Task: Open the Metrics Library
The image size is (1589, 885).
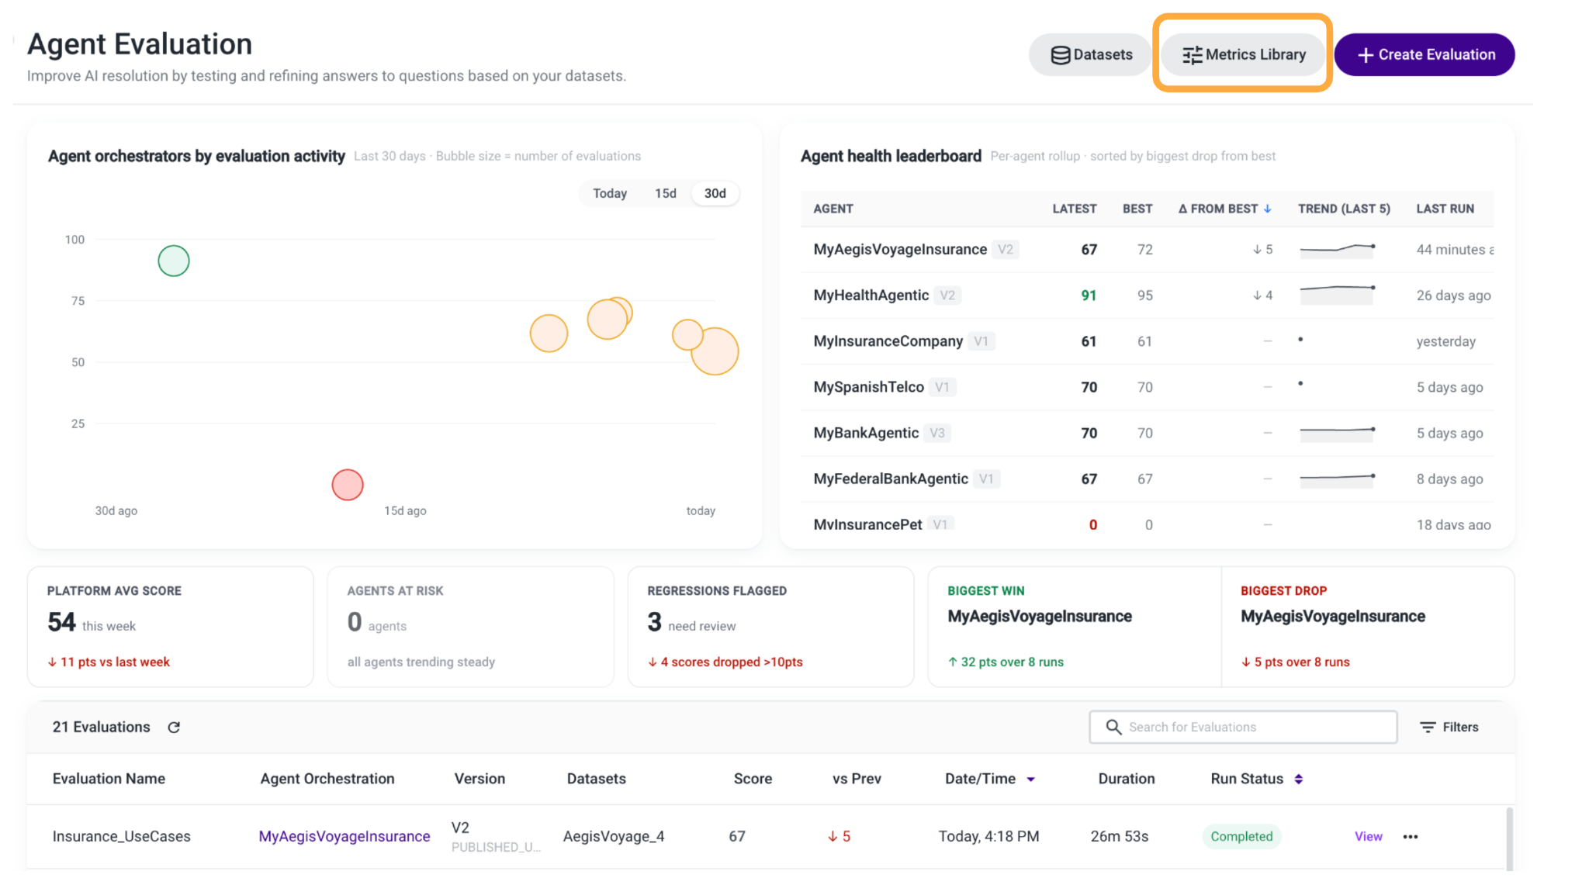Action: pyautogui.click(x=1243, y=54)
